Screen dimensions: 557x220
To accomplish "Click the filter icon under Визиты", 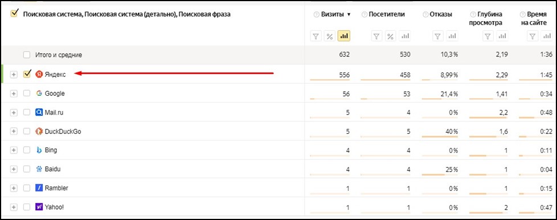I will pyautogui.click(x=316, y=36).
